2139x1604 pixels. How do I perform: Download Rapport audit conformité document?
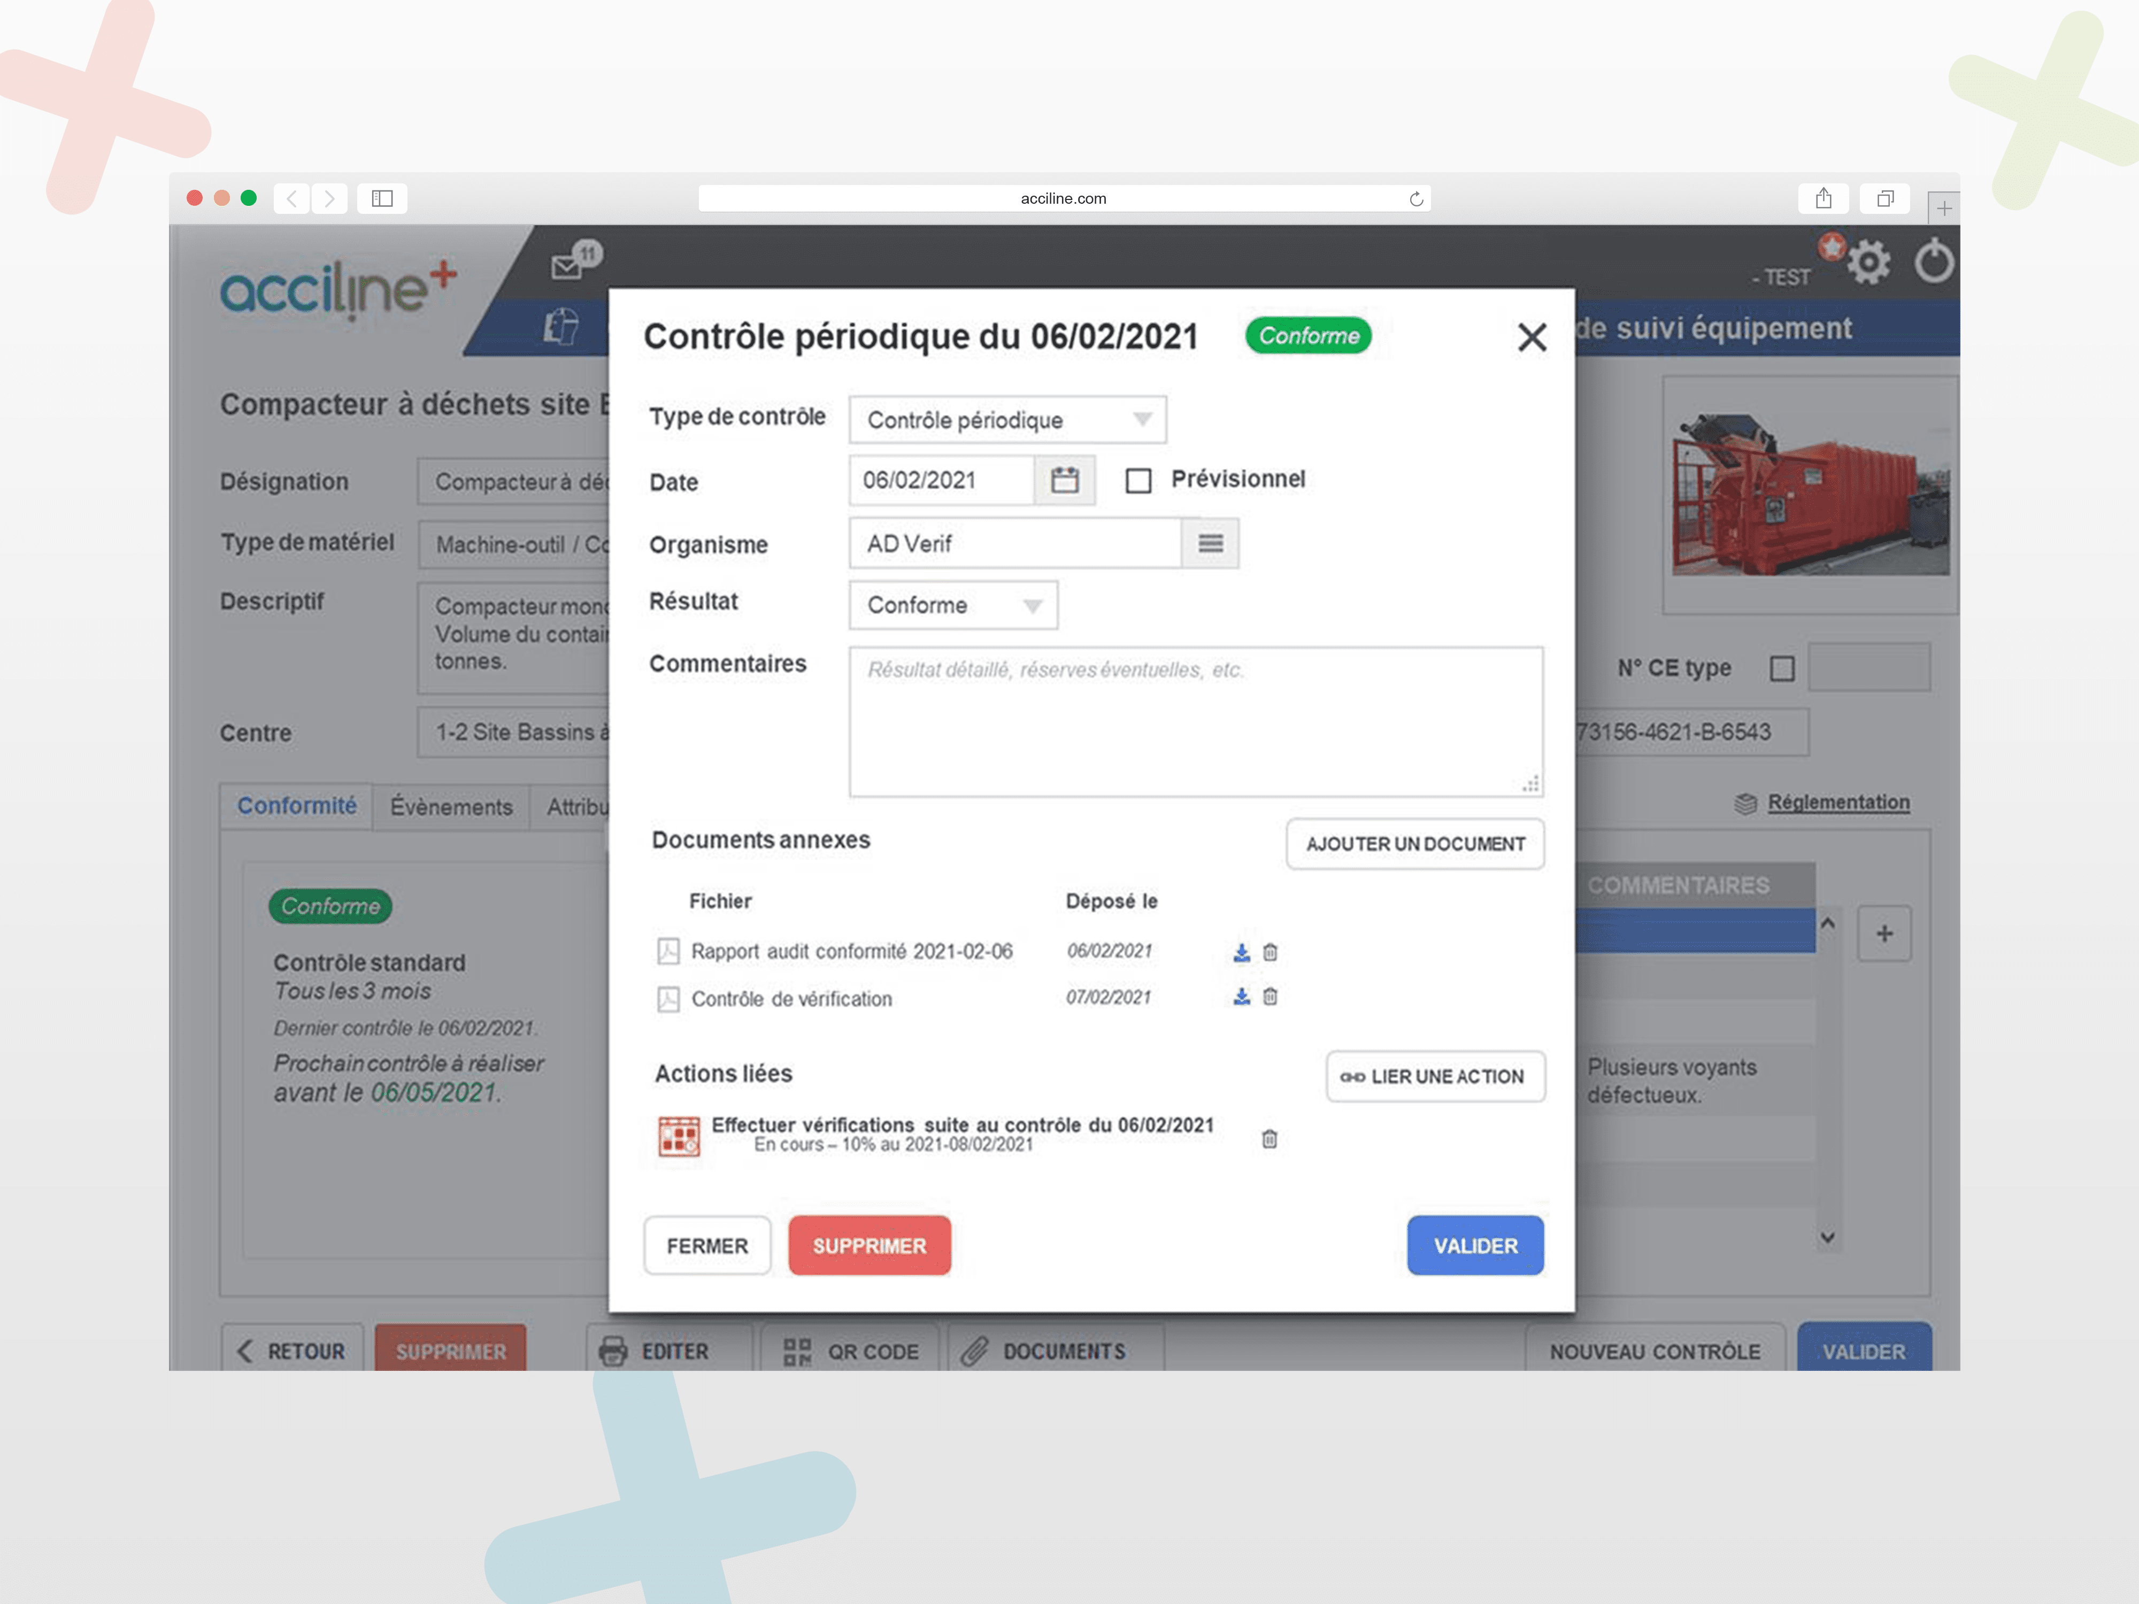pos(1242,953)
